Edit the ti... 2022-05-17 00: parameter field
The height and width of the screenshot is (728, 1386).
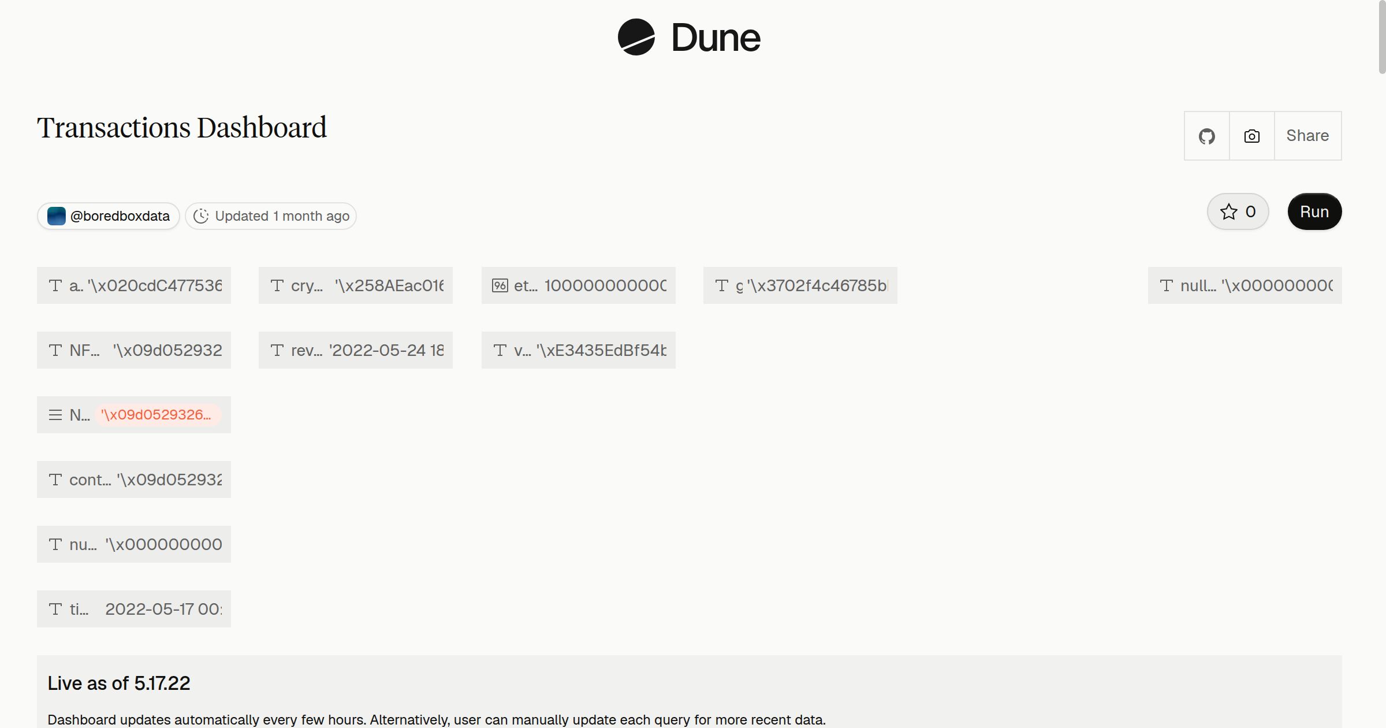134,609
